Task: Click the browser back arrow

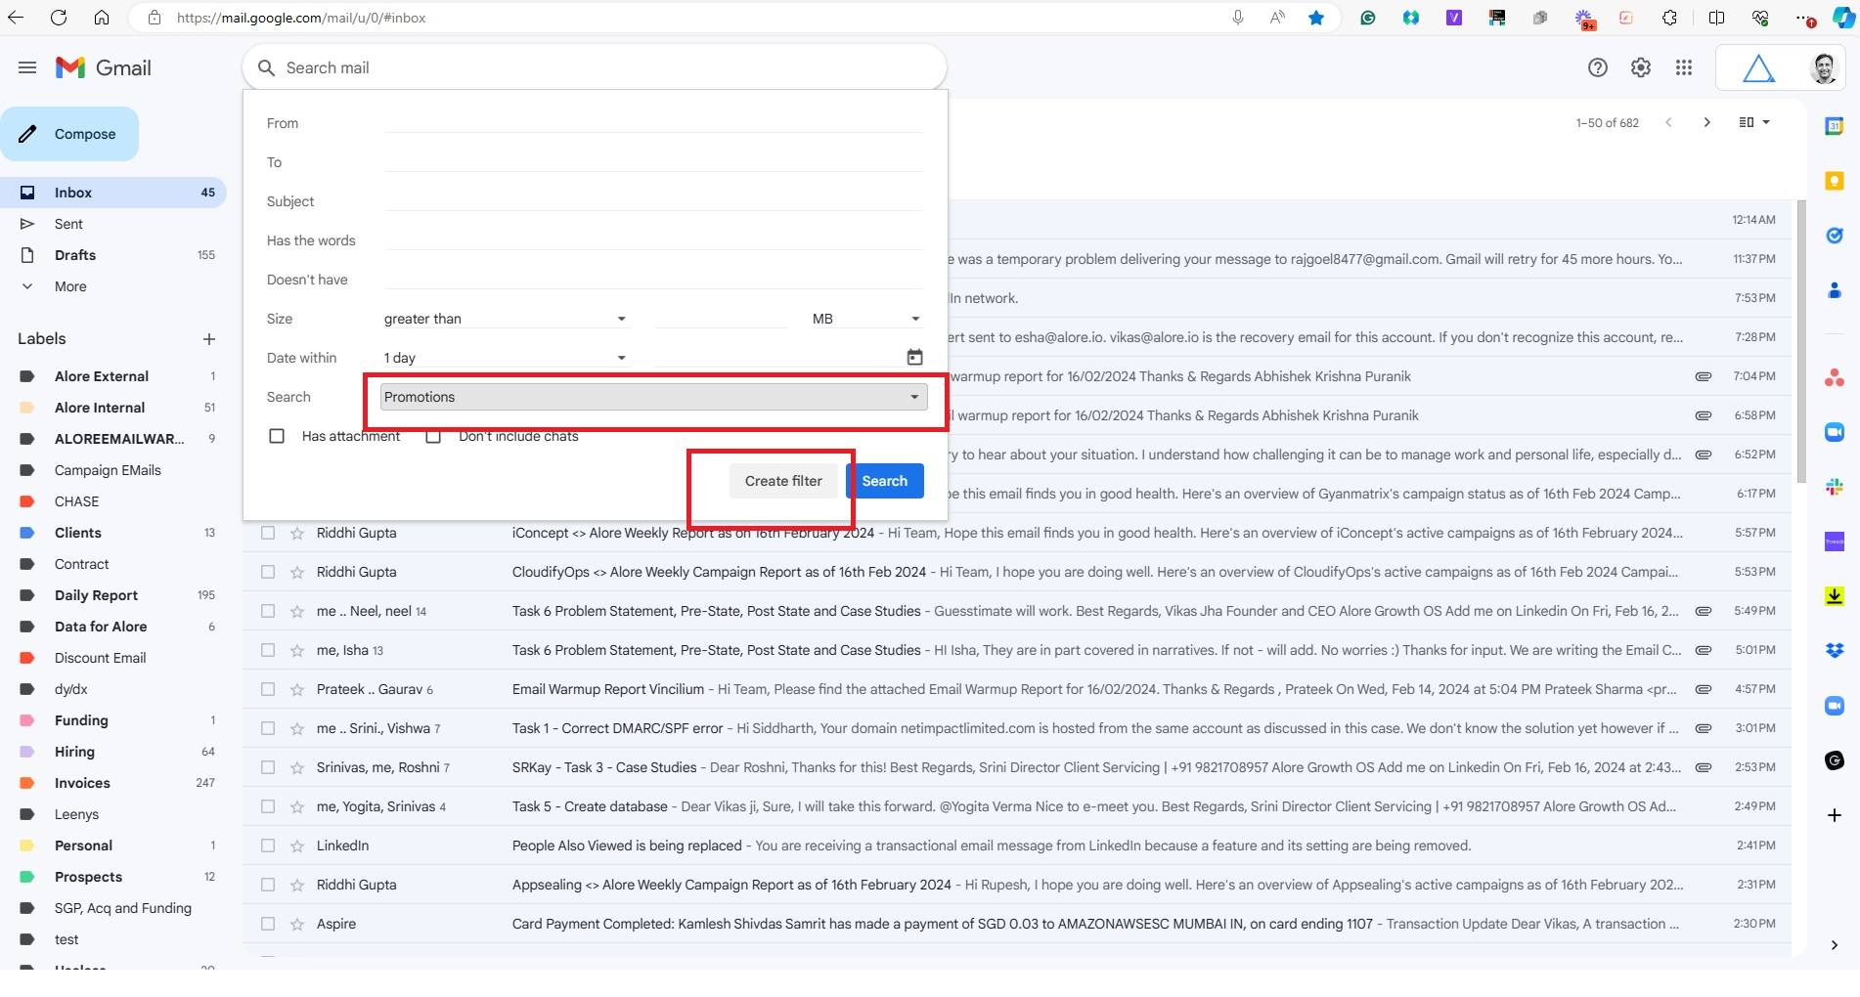Action: [16, 18]
